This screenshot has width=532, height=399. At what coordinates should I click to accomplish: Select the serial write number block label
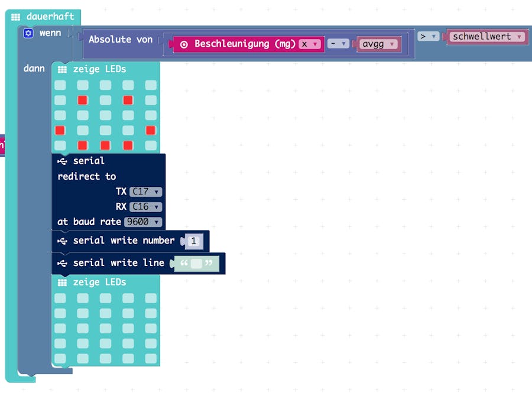(x=124, y=241)
